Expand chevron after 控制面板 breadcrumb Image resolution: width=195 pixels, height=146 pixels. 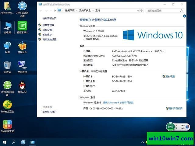tap(77, 11)
